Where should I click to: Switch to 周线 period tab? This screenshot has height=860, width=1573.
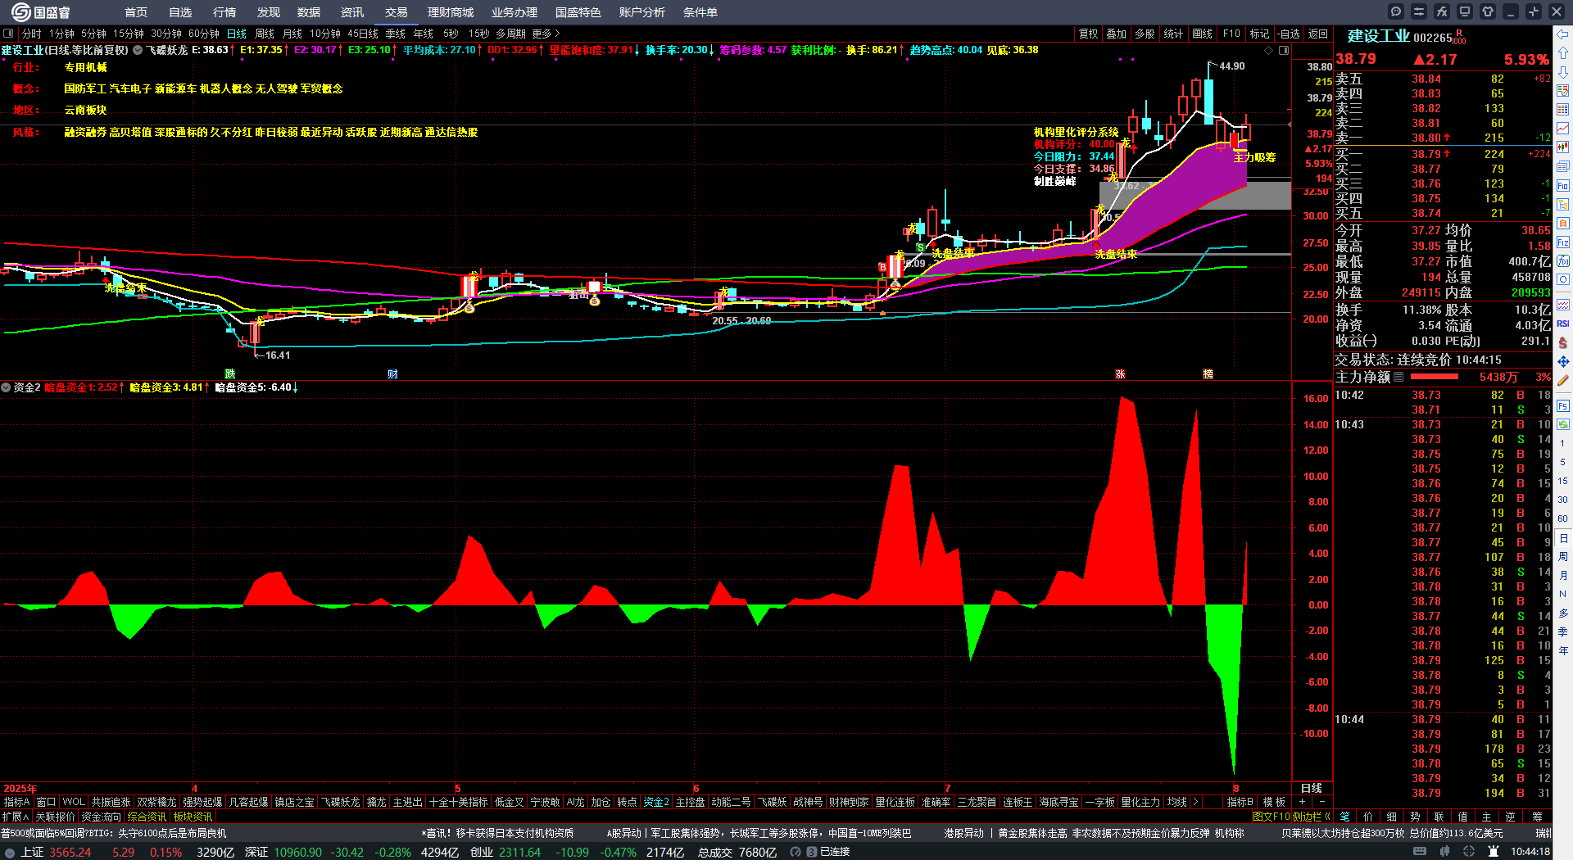[265, 34]
